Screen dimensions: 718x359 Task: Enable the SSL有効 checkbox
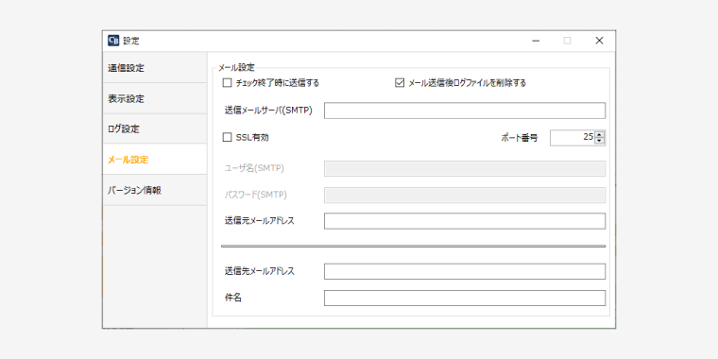tap(227, 137)
